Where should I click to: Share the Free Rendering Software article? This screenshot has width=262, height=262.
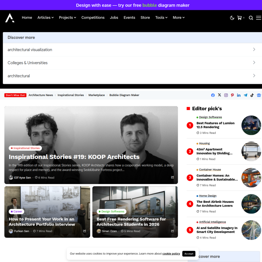(172, 231)
